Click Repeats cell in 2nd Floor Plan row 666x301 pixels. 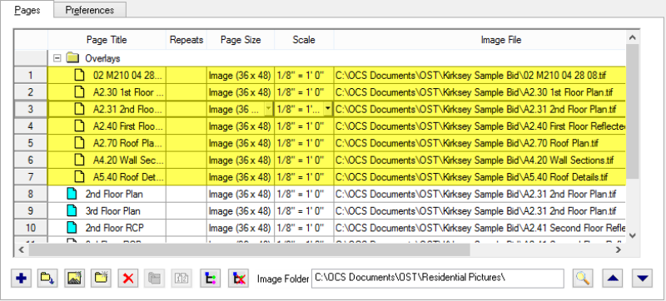(186, 195)
